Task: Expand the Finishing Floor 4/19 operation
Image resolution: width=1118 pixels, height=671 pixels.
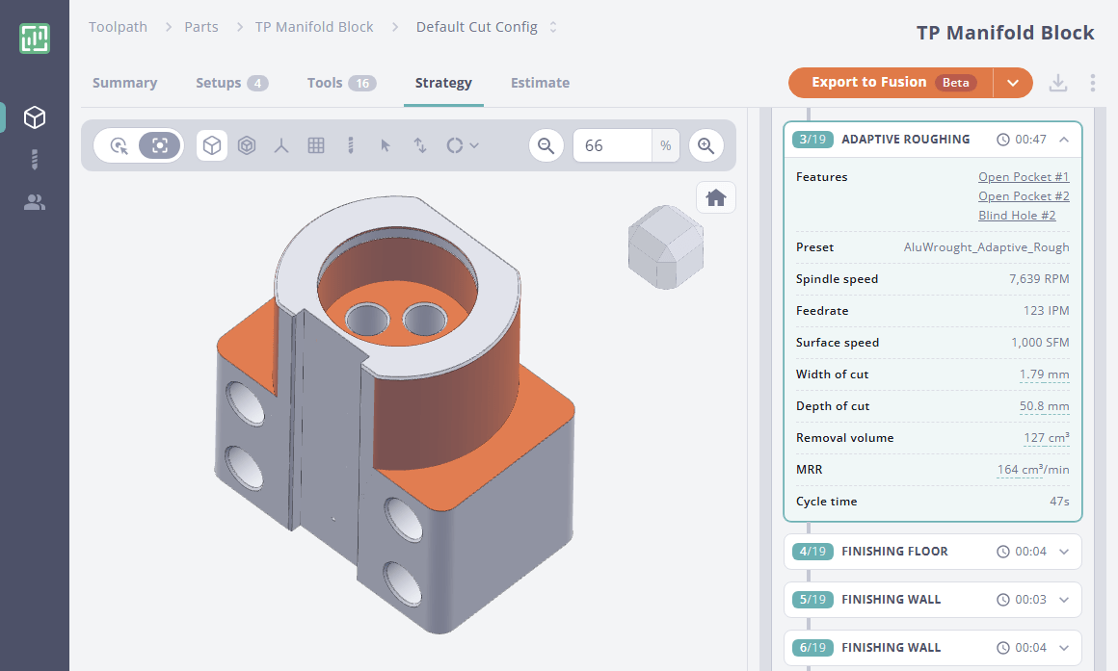Action: pyautogui.click(x=1063, y=551)
